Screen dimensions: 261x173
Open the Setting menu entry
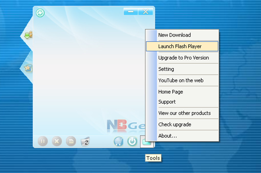tap(182, 69)
